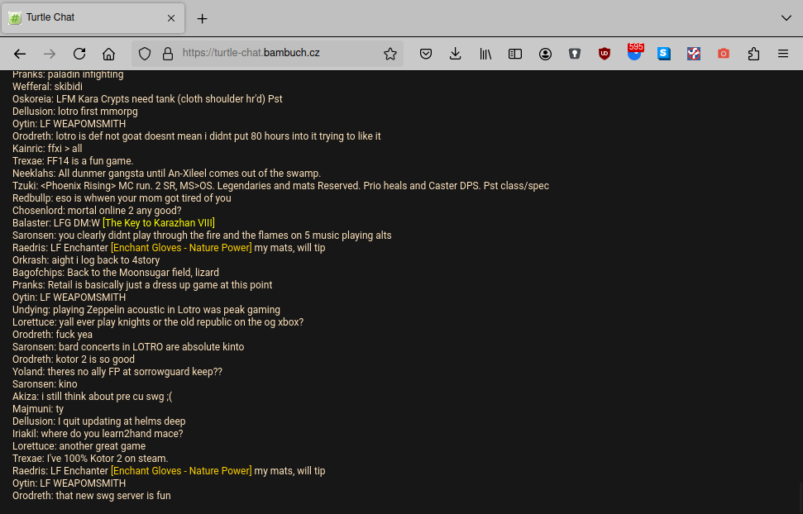
Task: Click Neeklahs' dunmer gangsta message
Action: [x=166, y=174]
